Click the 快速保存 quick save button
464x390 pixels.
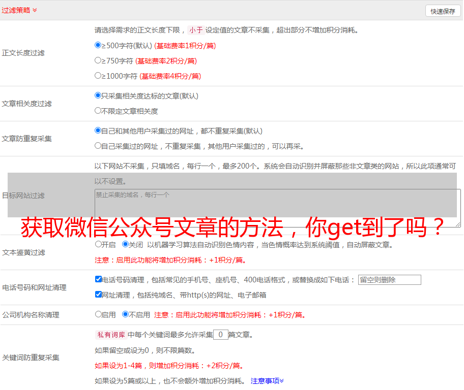tap(443, 11)
